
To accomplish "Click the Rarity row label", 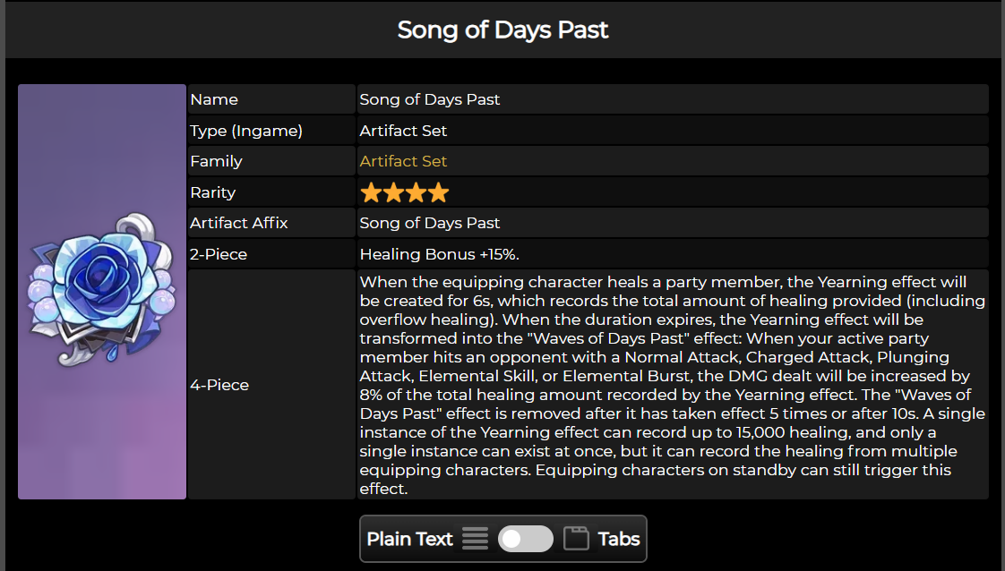I will point(213,192).
